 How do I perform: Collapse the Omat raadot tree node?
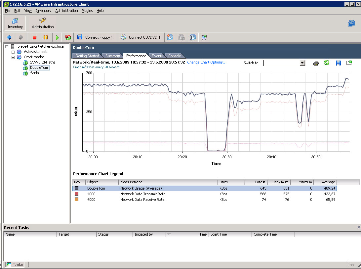point(13,57)
